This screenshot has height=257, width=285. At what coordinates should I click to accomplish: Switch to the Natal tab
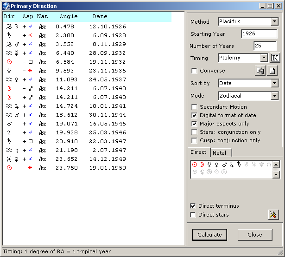[221, 153]
